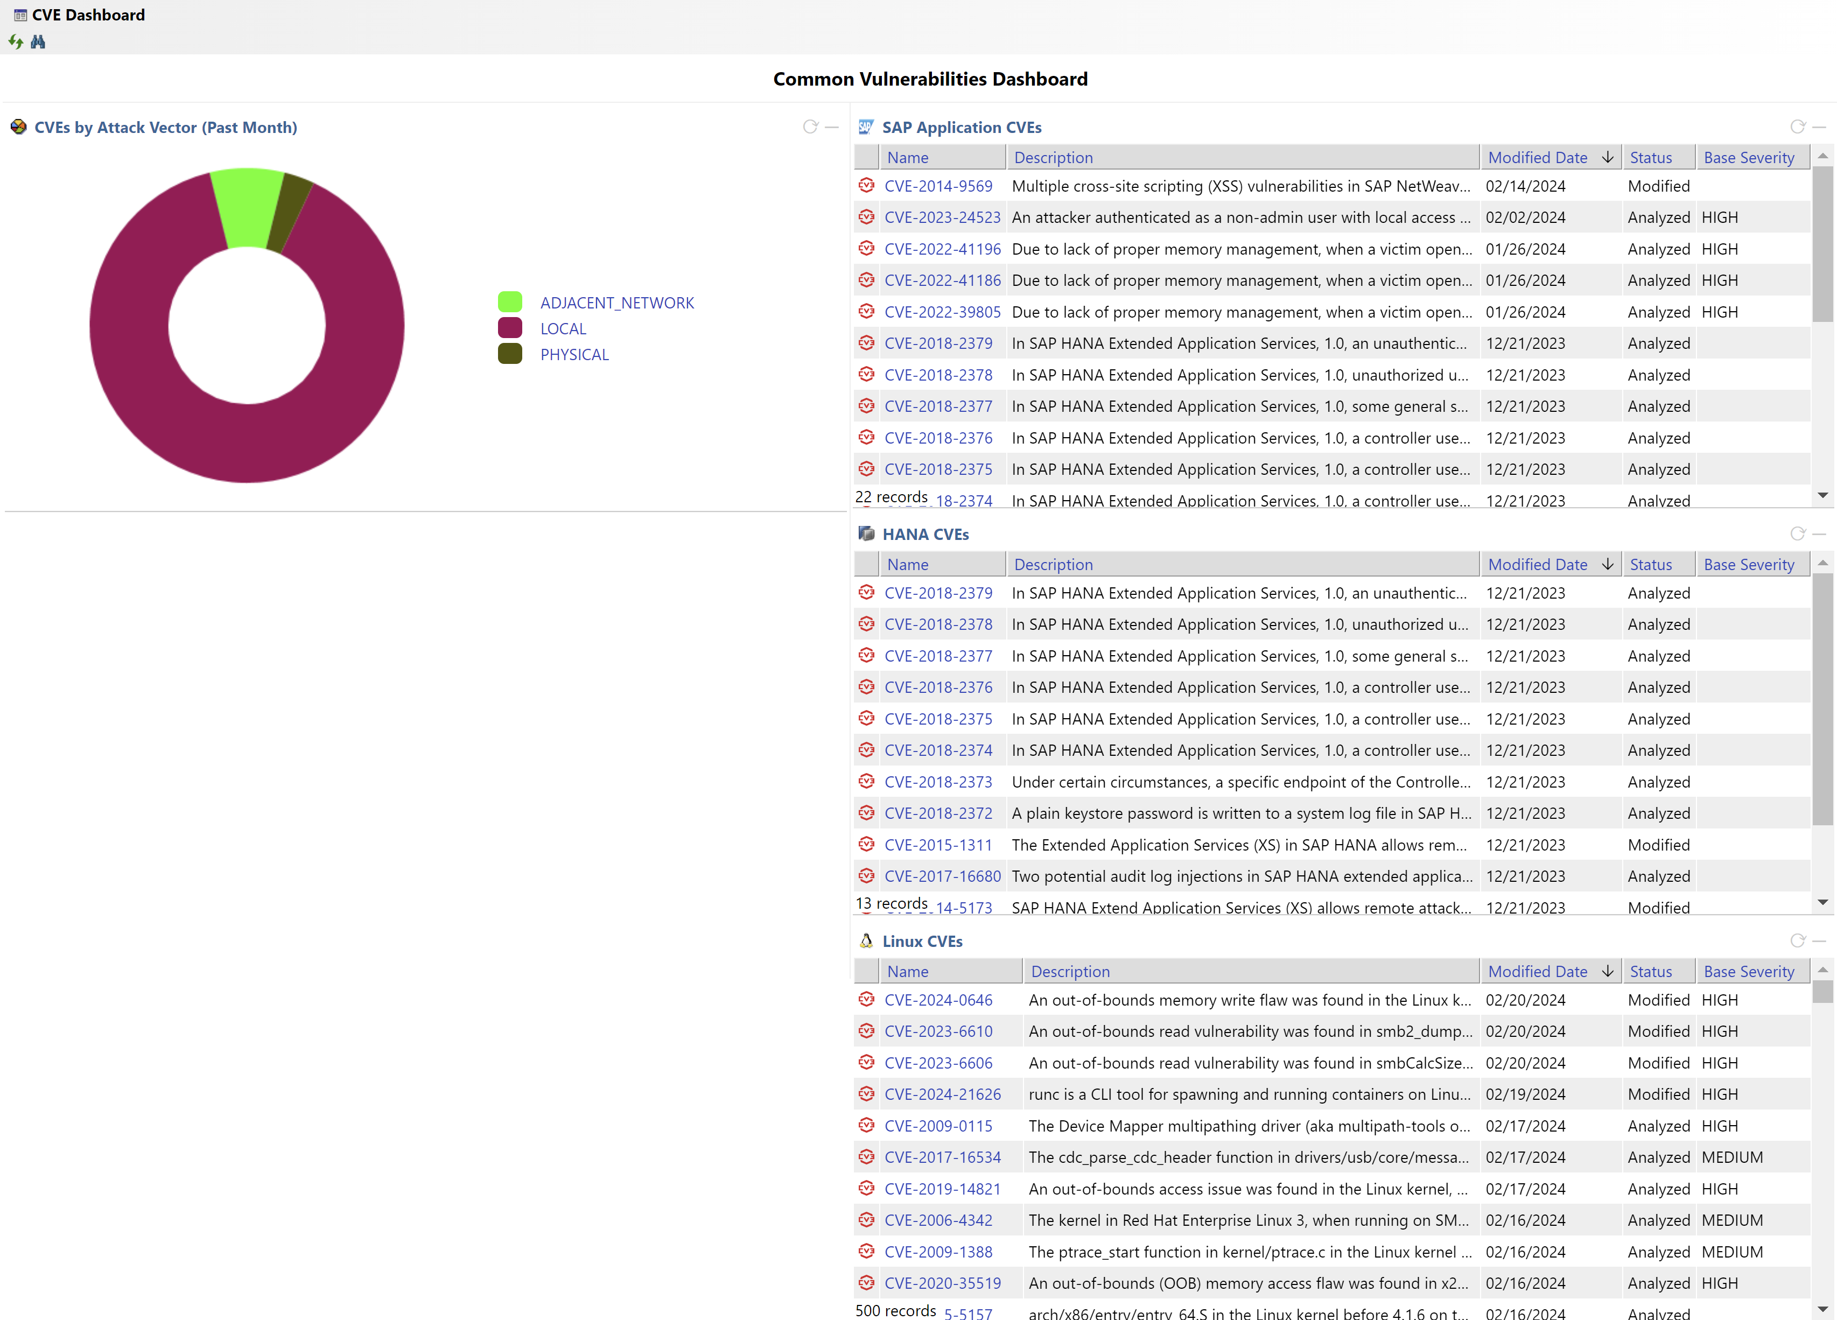
Task: Click the Linux penguin icon beside Linux CVEs heading
Action: [866, 941]
